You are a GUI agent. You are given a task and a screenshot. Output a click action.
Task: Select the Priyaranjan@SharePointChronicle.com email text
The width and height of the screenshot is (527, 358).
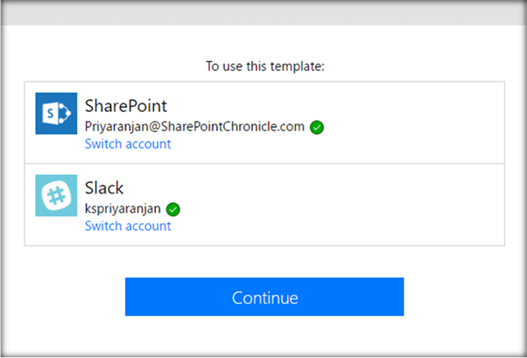(194, 126)
